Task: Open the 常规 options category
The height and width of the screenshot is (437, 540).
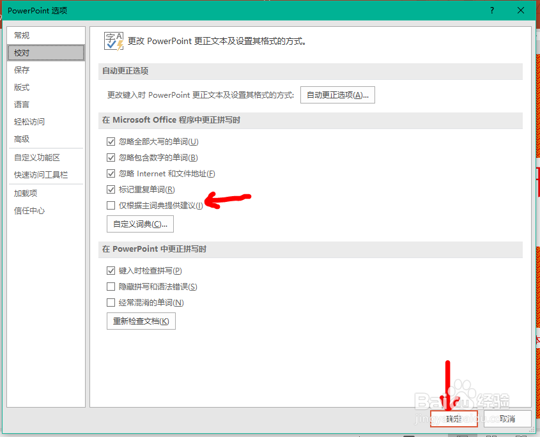Action: (46, 36)
